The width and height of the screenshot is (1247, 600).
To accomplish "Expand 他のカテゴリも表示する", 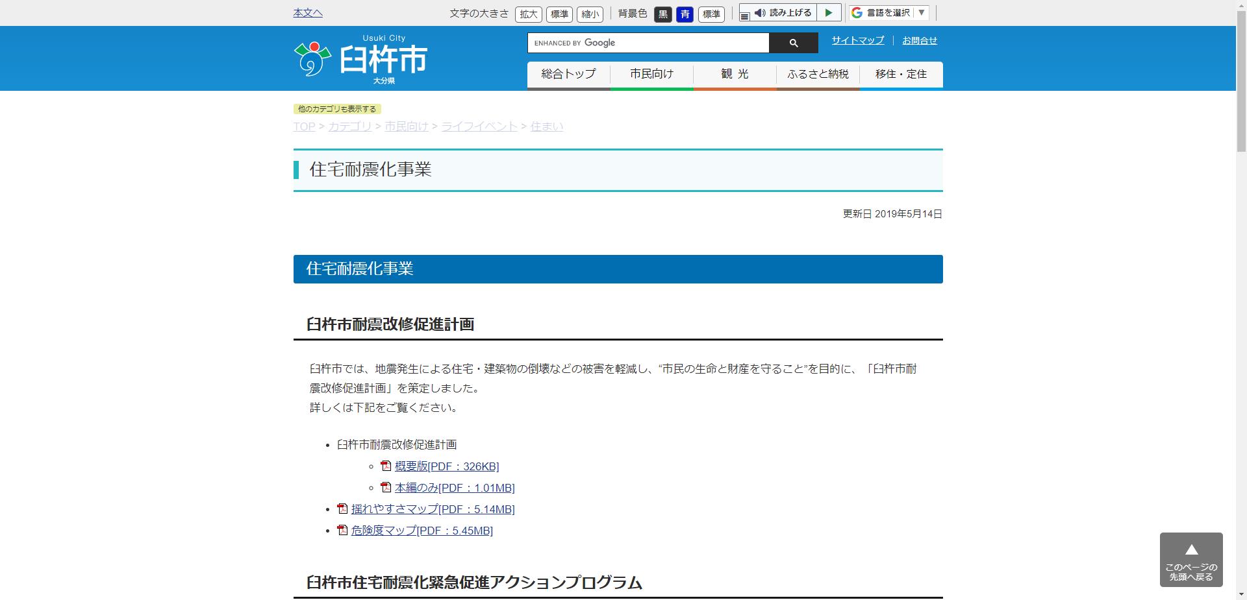I will point(338,109).
